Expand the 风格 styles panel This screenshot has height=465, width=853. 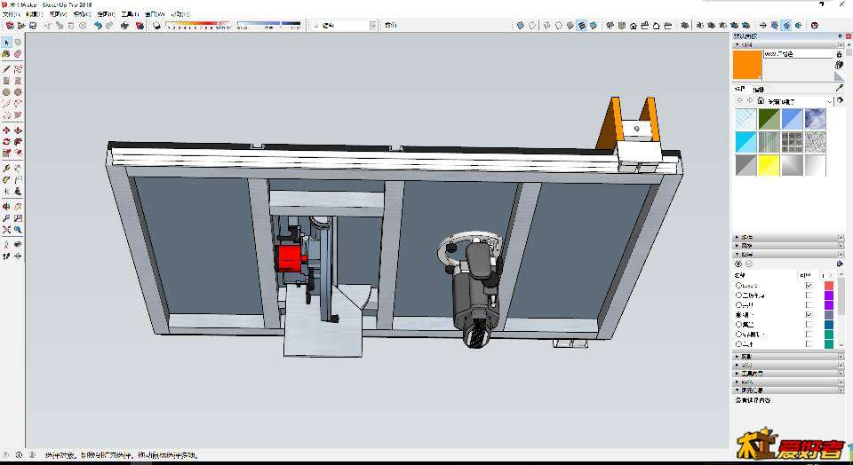click(786, 246)
